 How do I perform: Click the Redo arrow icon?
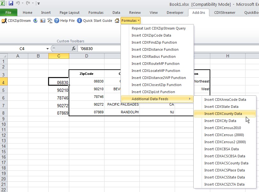click(28, 3)
